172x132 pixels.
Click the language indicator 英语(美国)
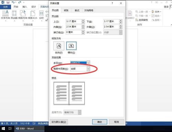[x=43, y=123]
